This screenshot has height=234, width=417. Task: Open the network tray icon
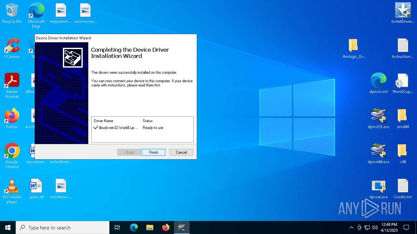(x=367, y=227)
